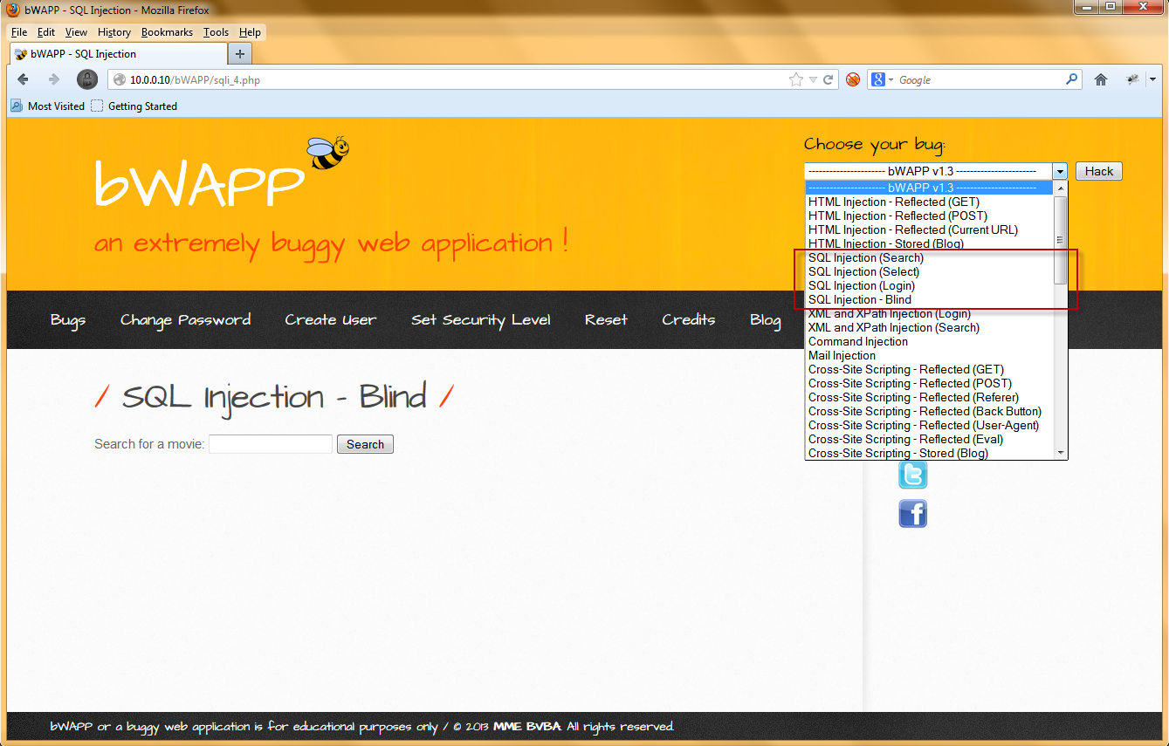Choose SQL Injection (Search) from list
1169x746 pixels.
pos(930,257)
